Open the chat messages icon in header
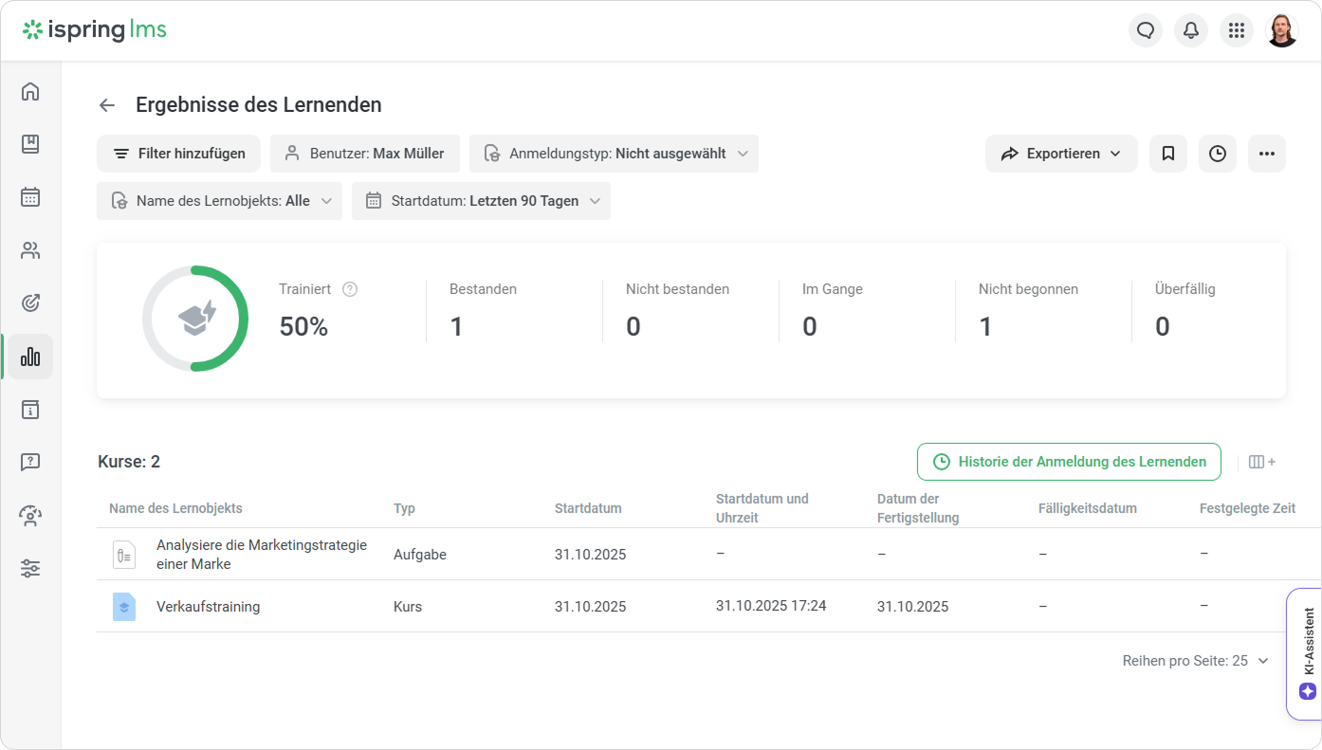 [1146, 30]
